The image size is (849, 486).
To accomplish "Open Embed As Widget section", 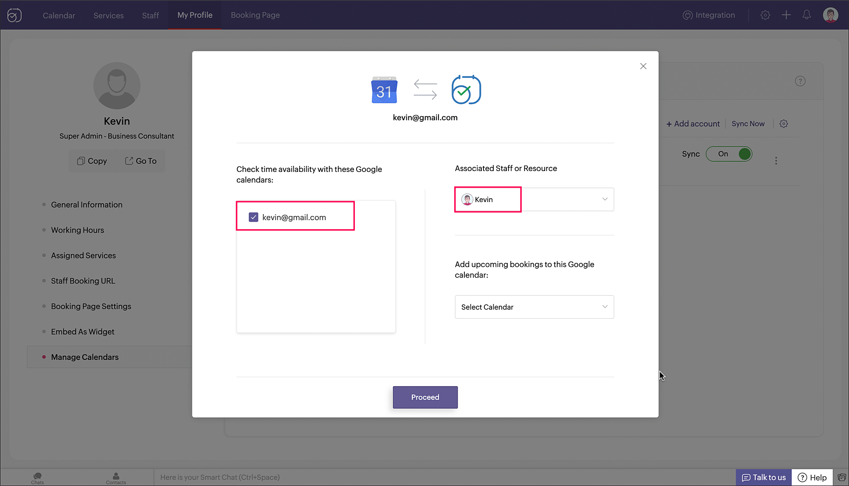I will point(82,332).
